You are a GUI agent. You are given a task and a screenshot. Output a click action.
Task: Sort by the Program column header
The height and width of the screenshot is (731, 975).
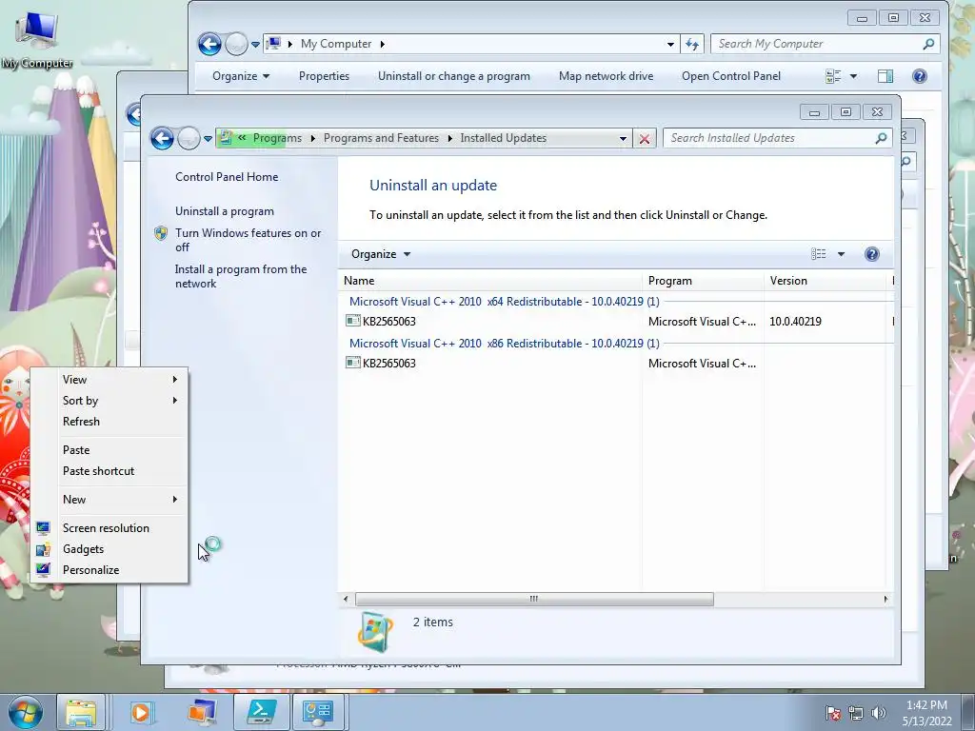(x=703, y=281)
